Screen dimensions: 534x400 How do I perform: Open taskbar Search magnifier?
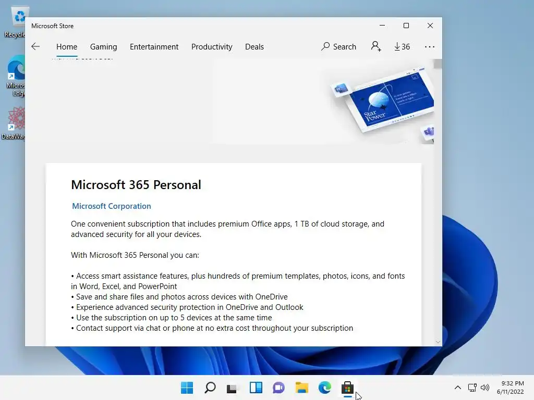point(210,387)
